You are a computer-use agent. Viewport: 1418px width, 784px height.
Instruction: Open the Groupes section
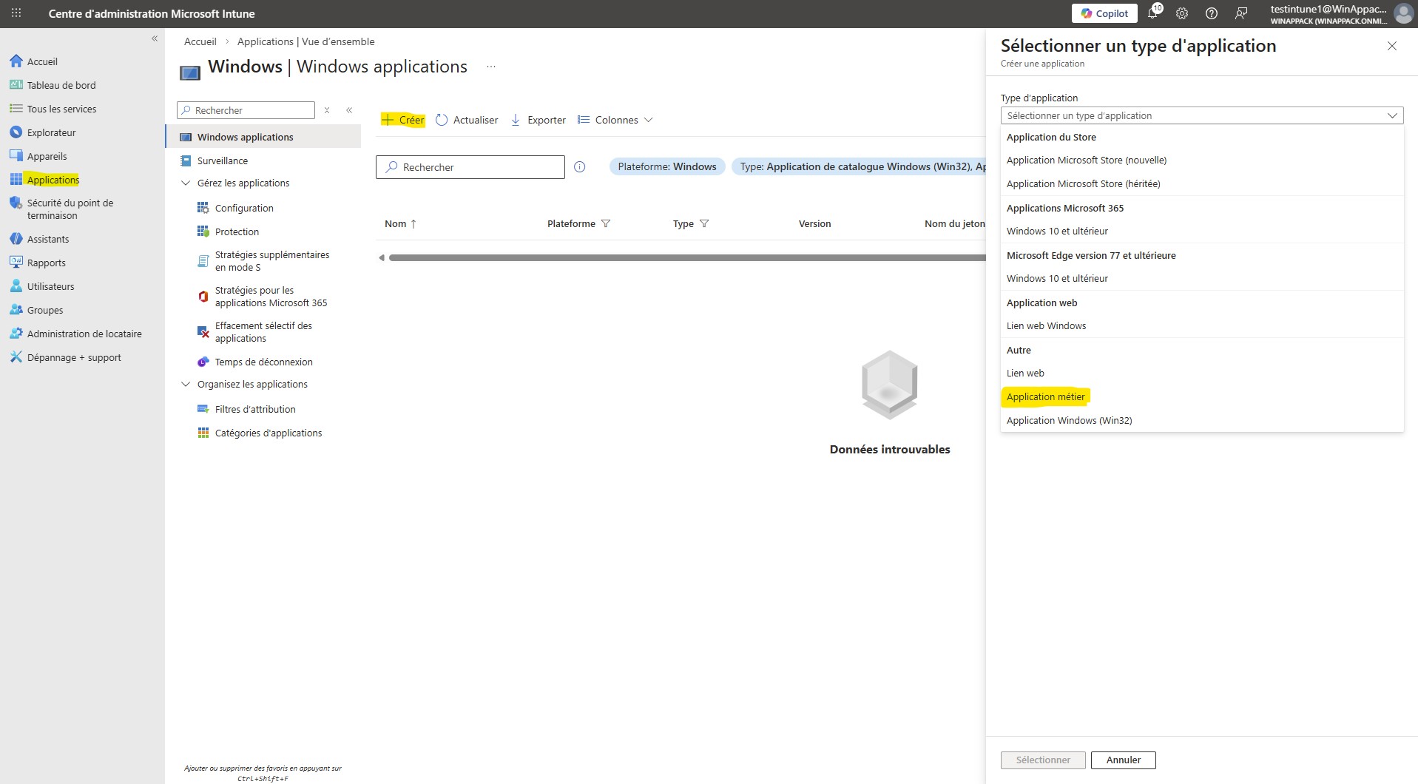[x=44, y=310]
